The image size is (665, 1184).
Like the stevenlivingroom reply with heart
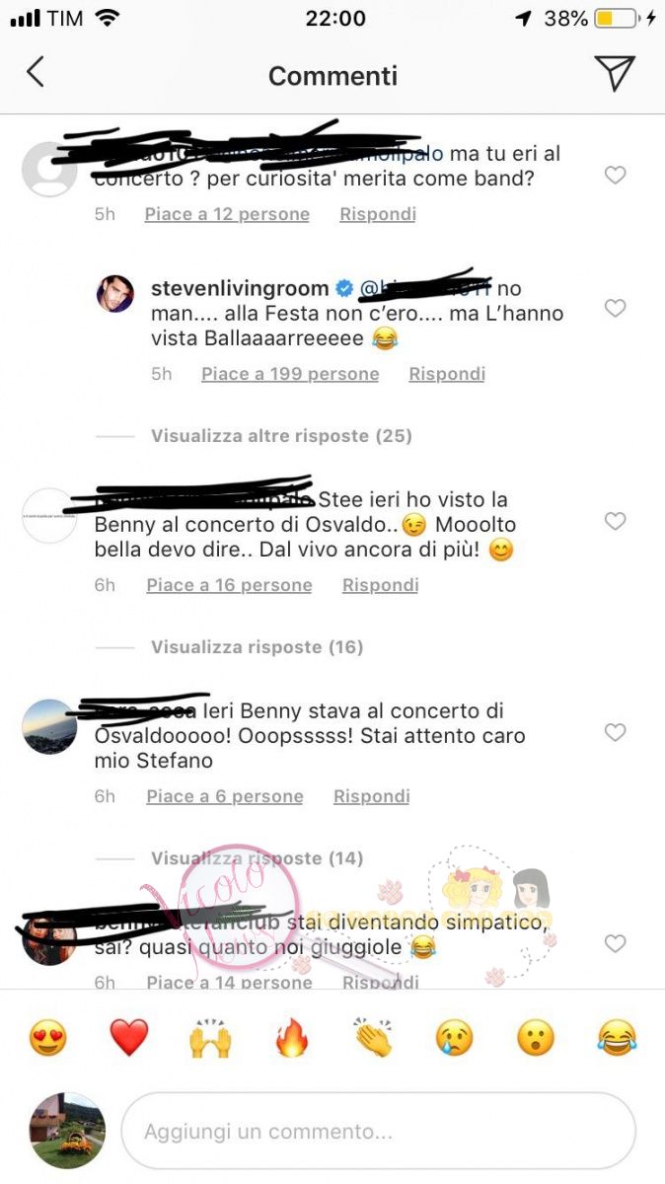tap(615, 309)
